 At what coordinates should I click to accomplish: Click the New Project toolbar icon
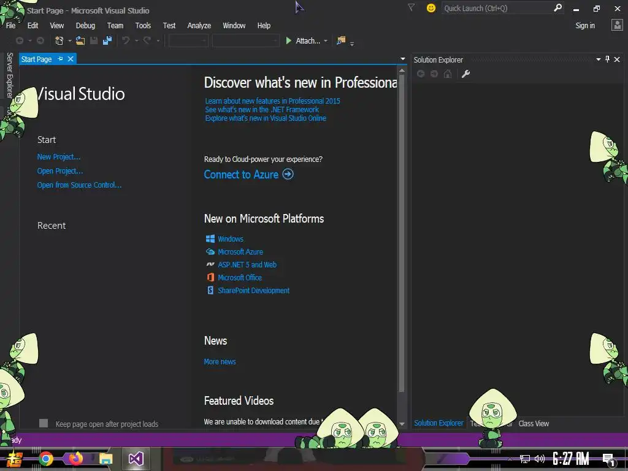pyautogui.click(x=59, y=40)
